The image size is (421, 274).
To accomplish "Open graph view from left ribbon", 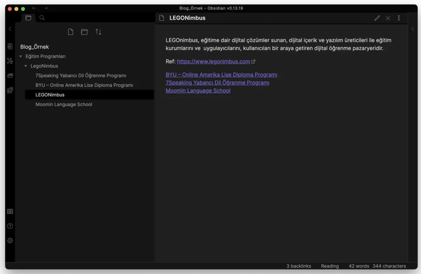I will tap(10, 61).
